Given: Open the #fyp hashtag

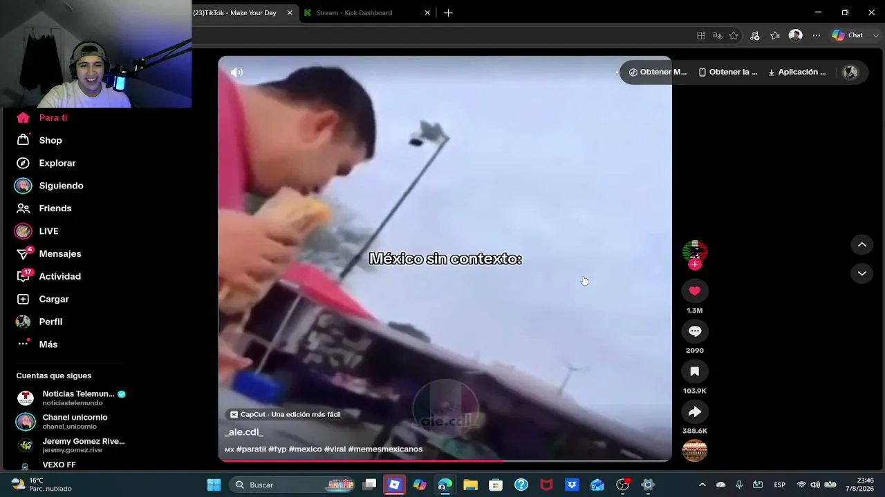Looking at the screenshot, I should click(277, 449).
